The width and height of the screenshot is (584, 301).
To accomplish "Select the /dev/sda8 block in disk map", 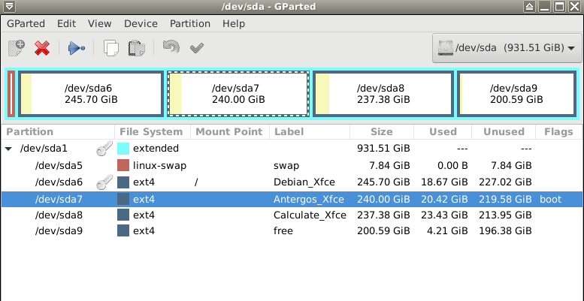I will tap(383, 94).
